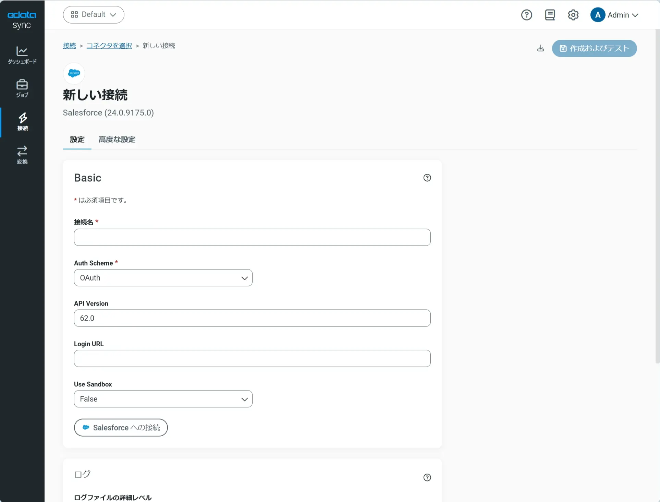This screenshot has width=660, height=502.
Task: Select the 設定 tab
Action: pyautogui.click(x=77, y=140)
